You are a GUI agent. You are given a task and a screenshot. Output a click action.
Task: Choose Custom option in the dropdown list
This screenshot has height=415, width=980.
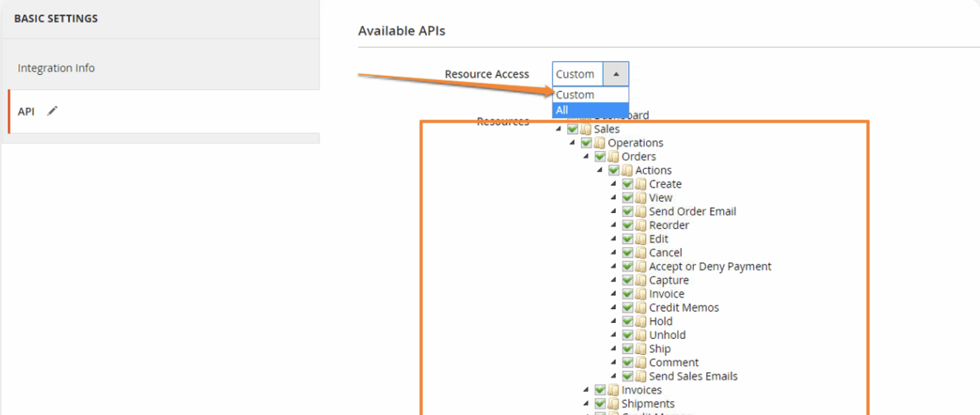pos(590,95)
